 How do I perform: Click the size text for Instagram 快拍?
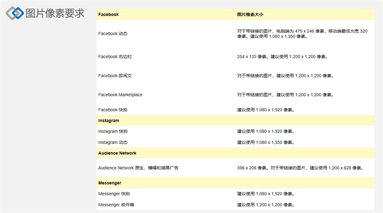[266, 131]
